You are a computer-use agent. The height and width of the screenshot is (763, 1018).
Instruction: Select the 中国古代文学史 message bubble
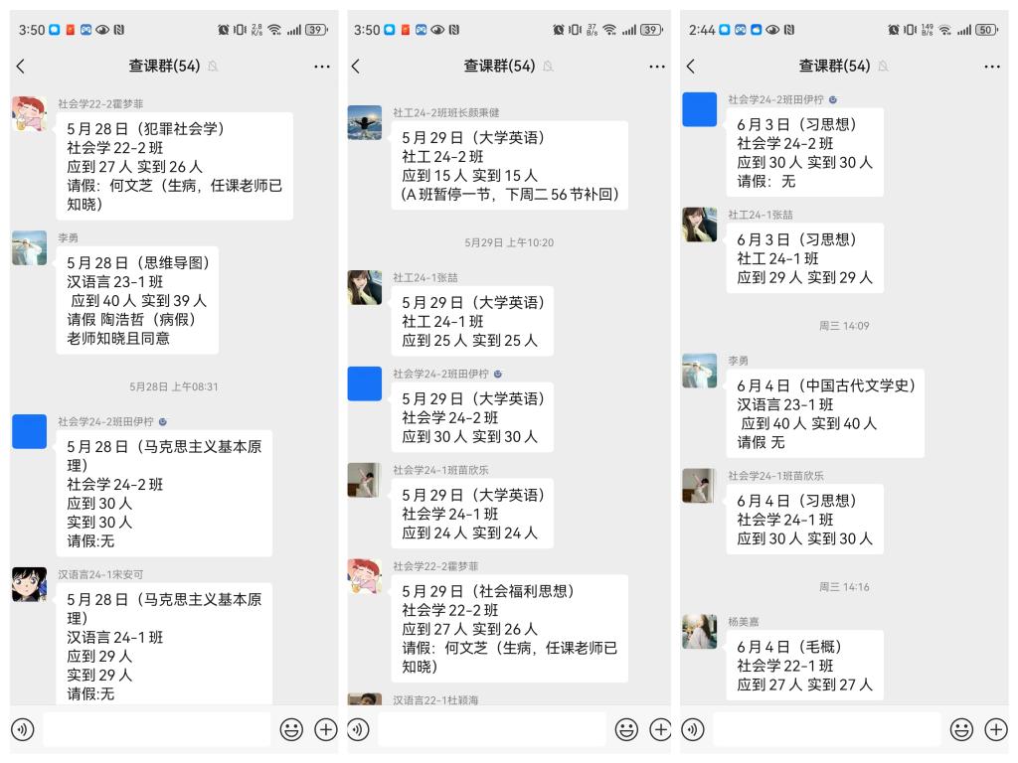click(825, 413)
